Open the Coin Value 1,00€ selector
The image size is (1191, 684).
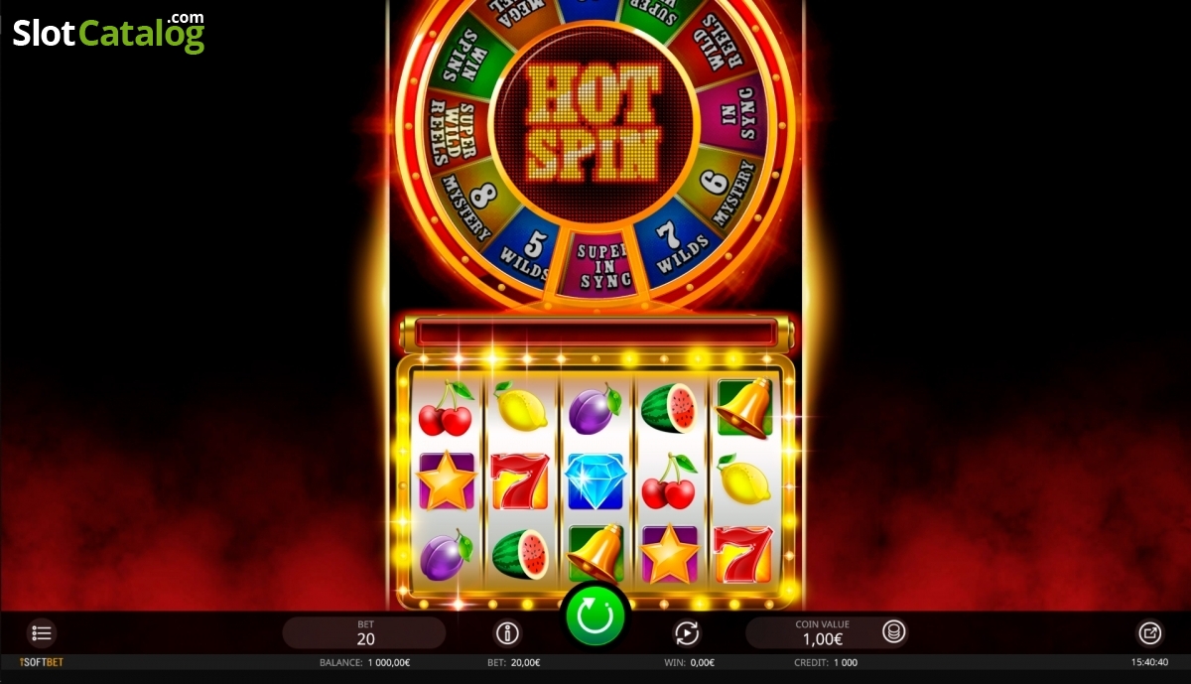pos(826,632)
